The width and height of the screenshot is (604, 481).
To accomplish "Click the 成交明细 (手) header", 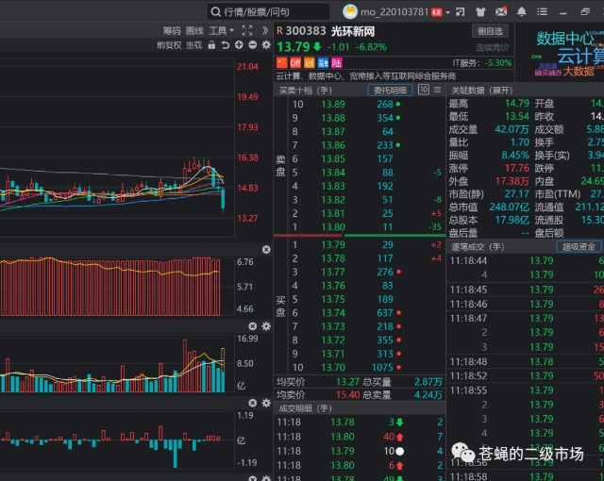I will point(305,408).
